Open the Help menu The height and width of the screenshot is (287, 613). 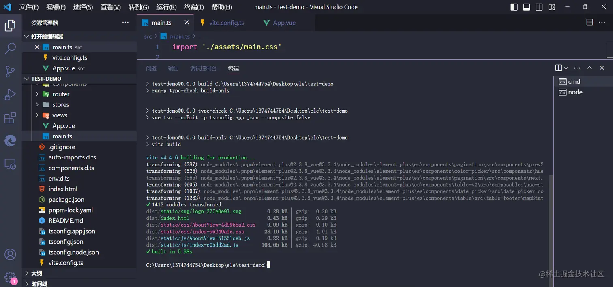pyautogui.click(x=222, y=7)
